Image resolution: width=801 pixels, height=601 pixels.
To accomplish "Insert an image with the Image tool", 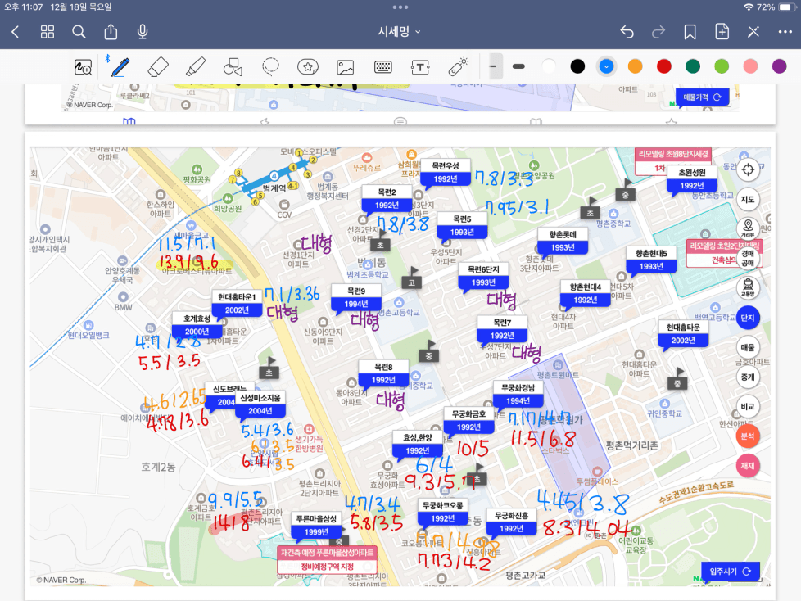I will pos(345,67).
